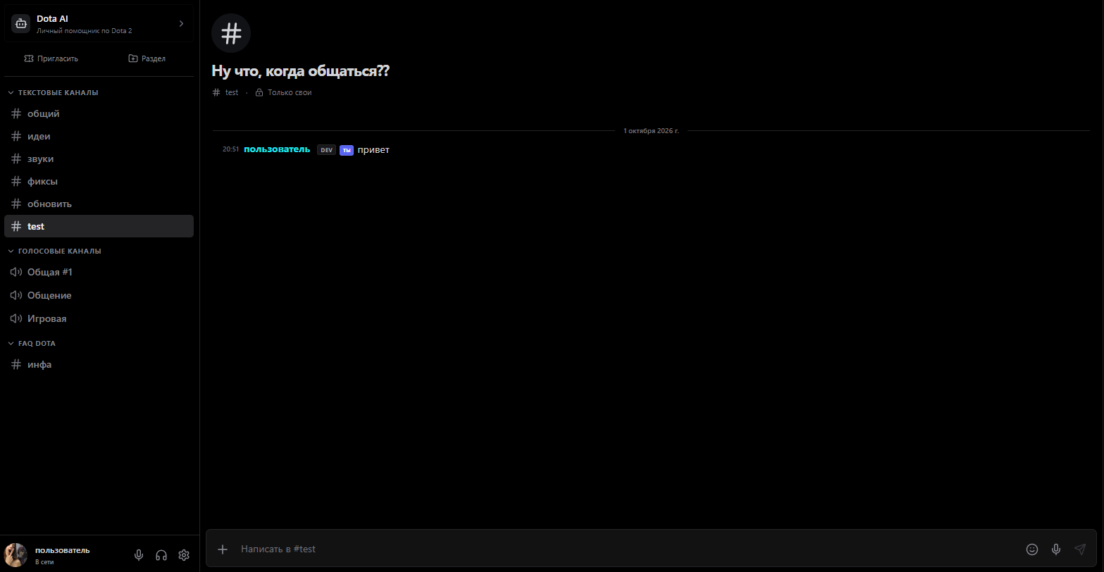This screenshot has width=1104, height=572.
Task: Click the large hash channel icon in the header
Action: pos(231,33)
